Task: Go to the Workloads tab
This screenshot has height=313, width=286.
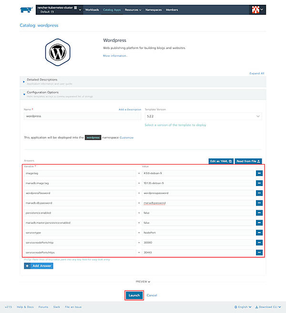Action: [x=92, y=10]
